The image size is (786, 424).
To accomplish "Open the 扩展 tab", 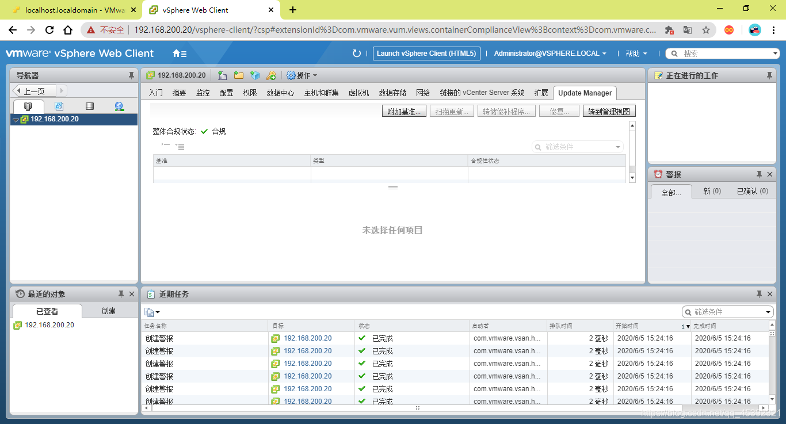I will 541,93.
